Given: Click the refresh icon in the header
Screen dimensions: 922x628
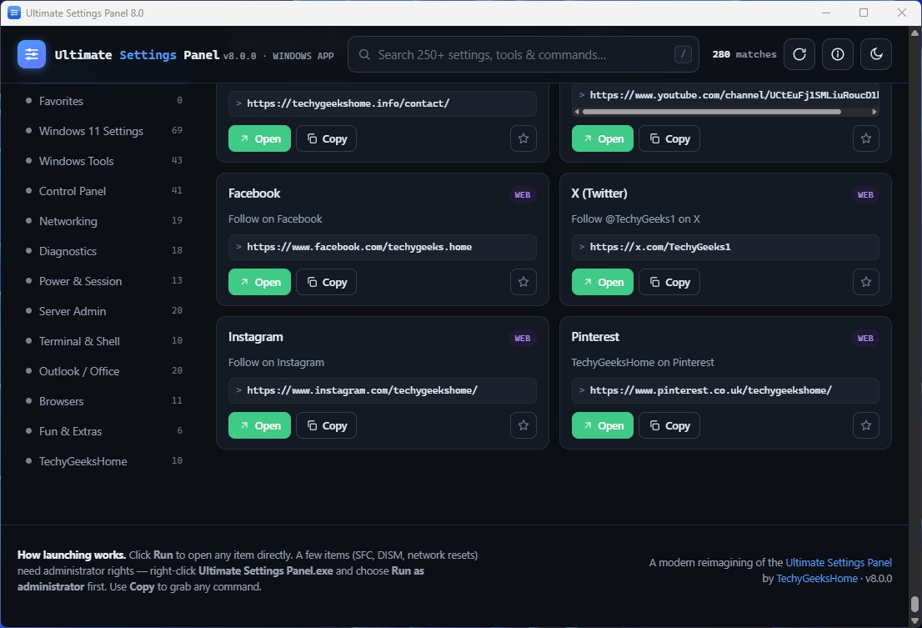Looking at the screenshot, I should (x=799, y=54).
